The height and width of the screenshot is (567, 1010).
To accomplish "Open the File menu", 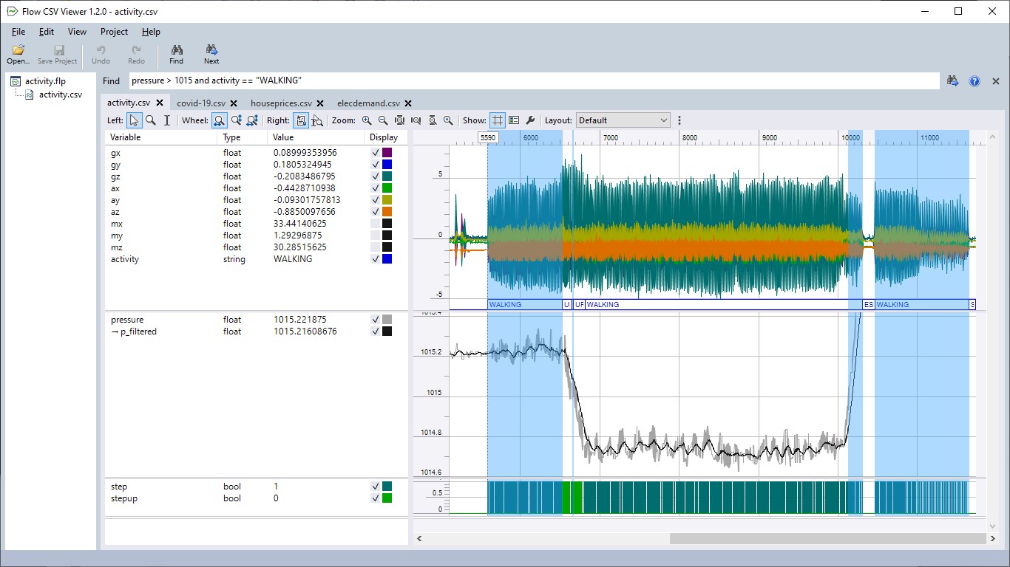I will point(18,32).
